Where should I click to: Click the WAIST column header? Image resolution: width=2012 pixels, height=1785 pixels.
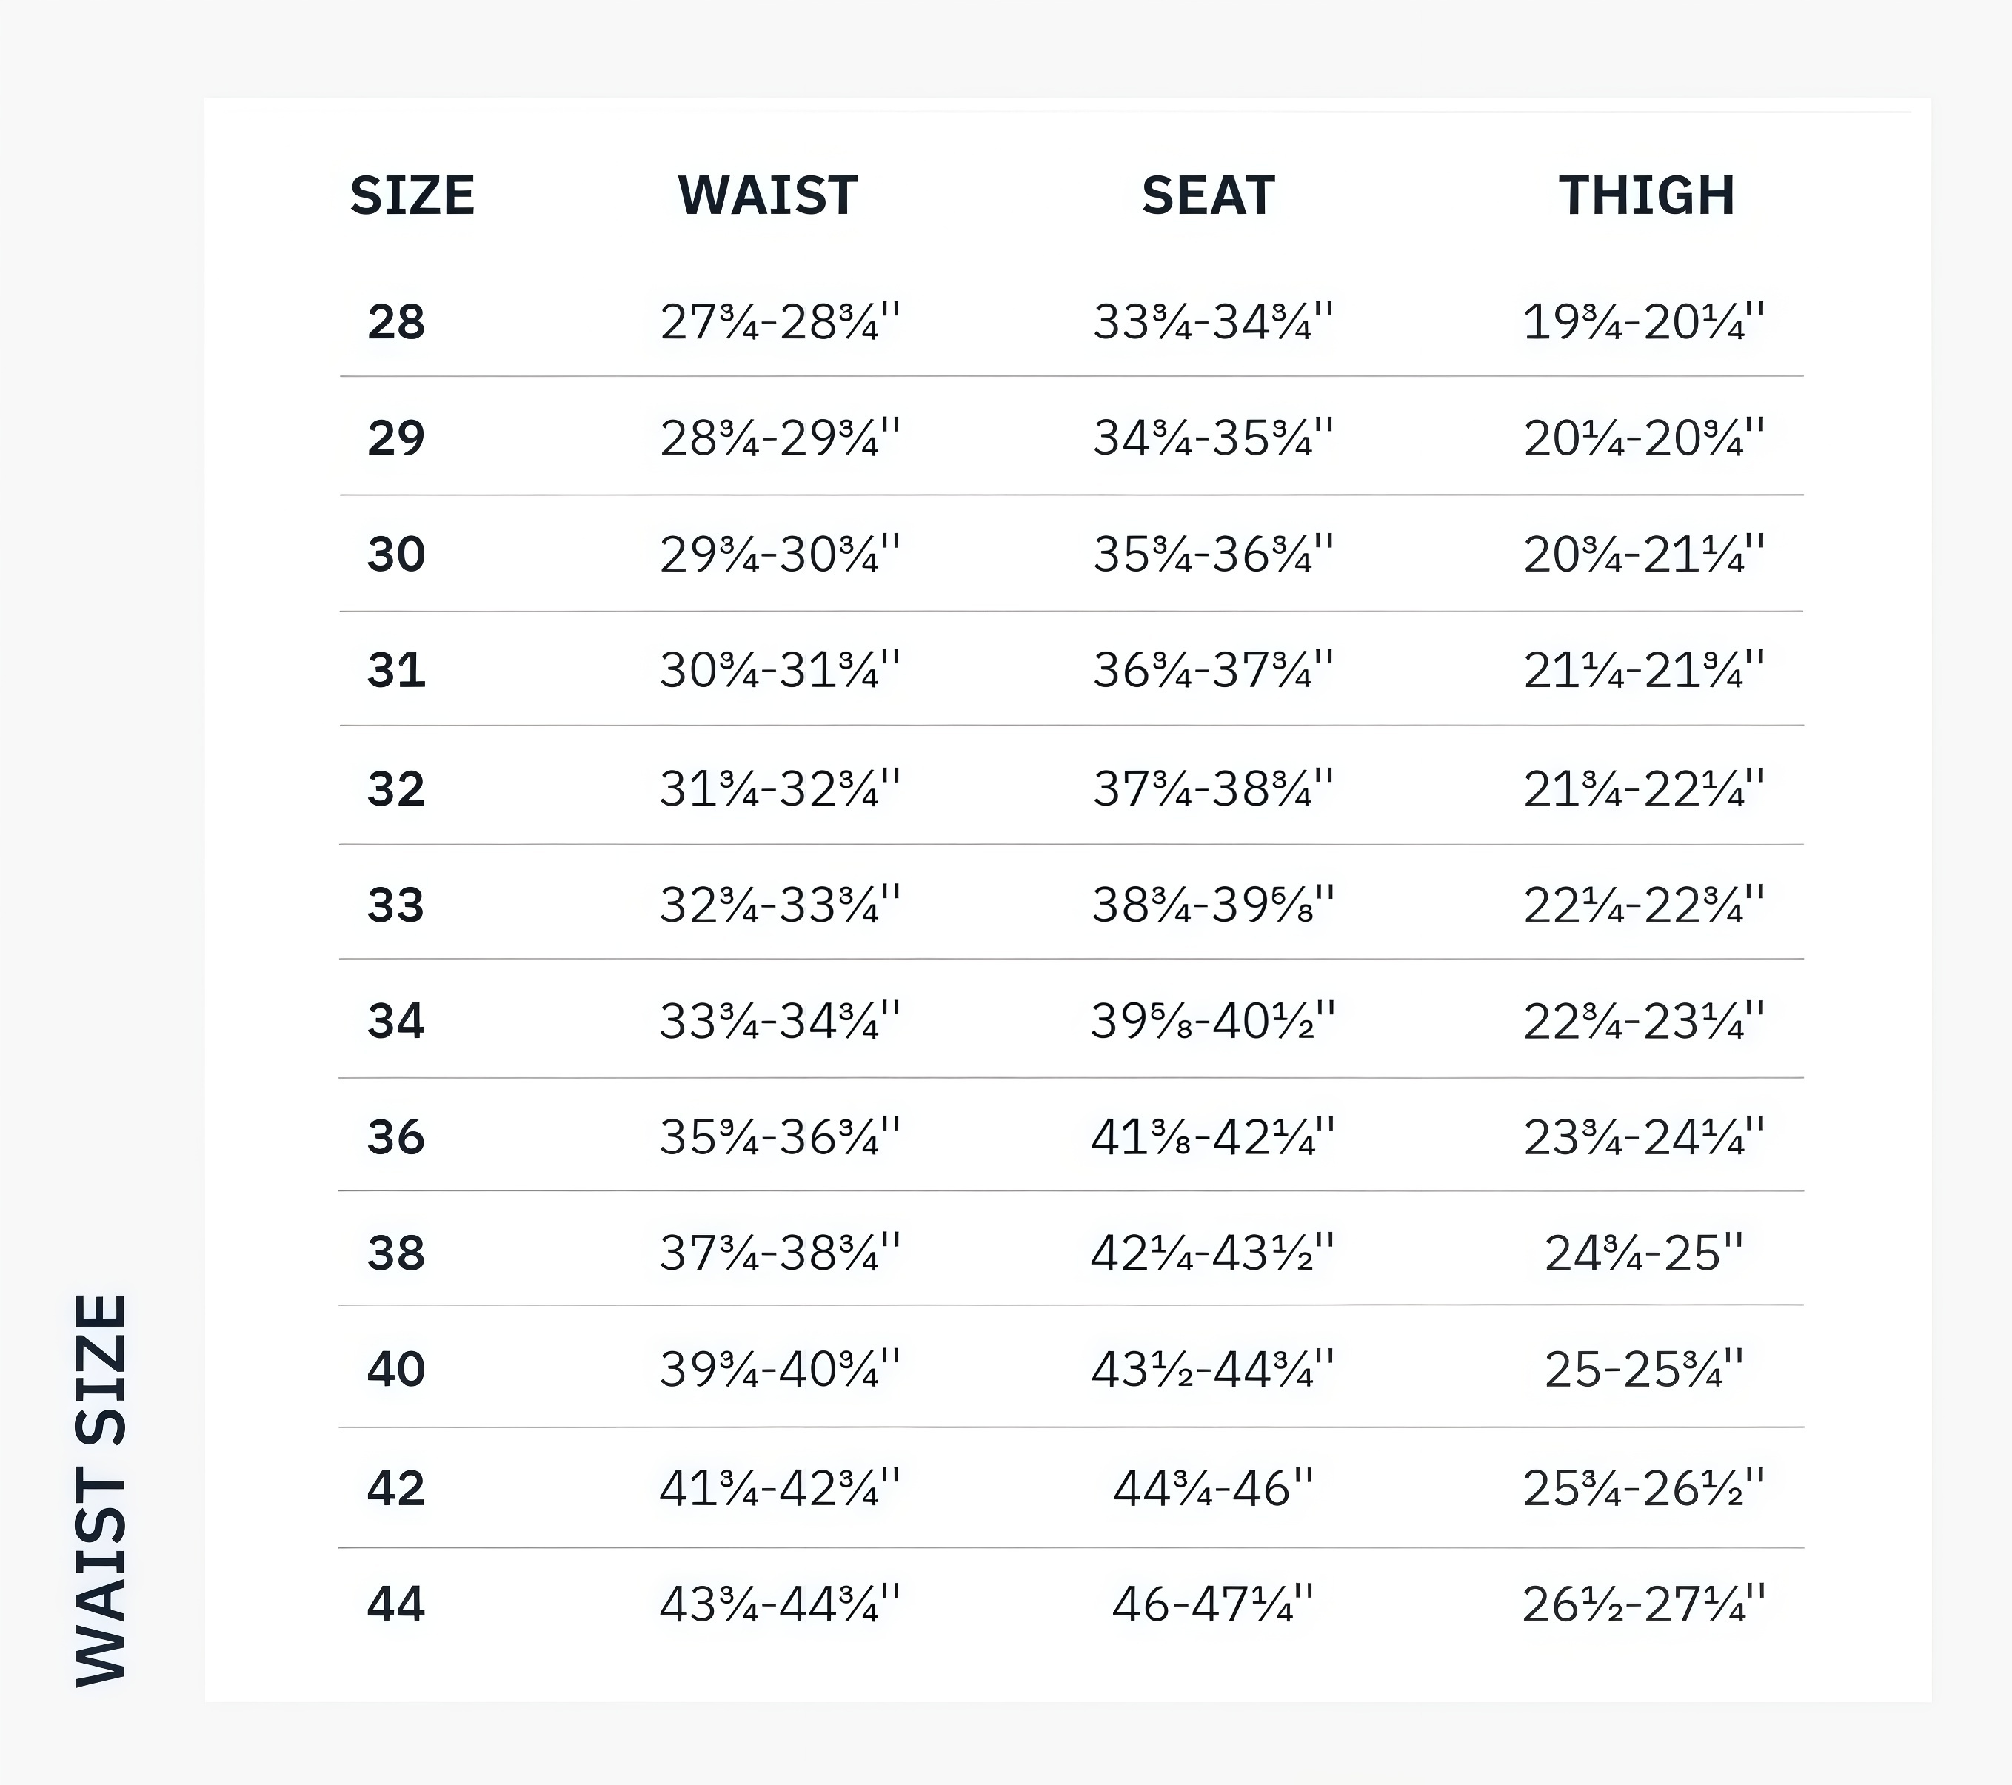[x=768, y=195]
